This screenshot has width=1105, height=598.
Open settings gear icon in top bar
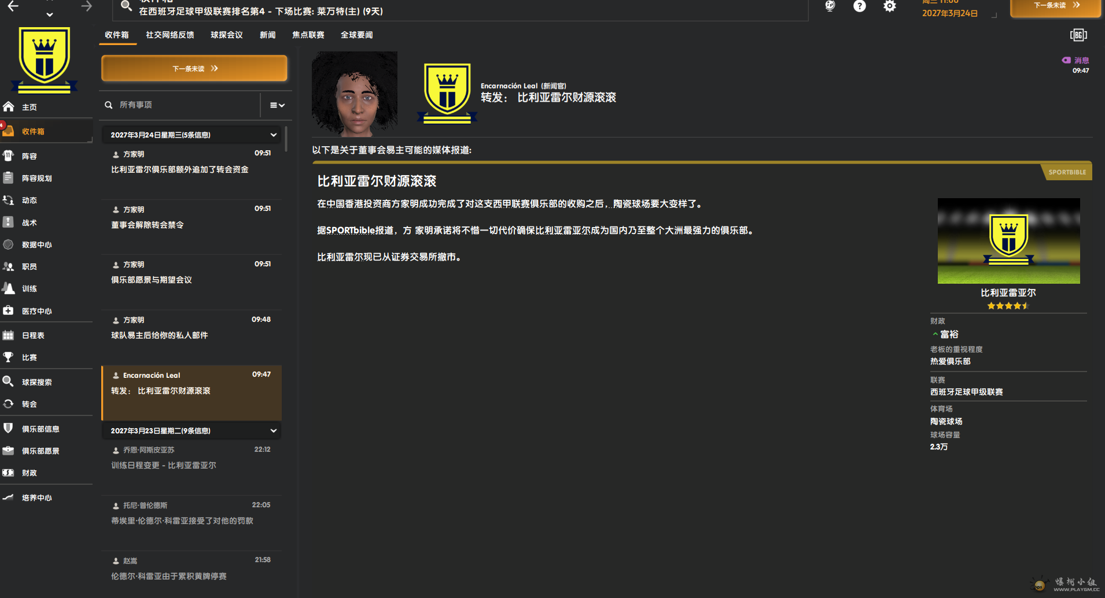[890, 6]
